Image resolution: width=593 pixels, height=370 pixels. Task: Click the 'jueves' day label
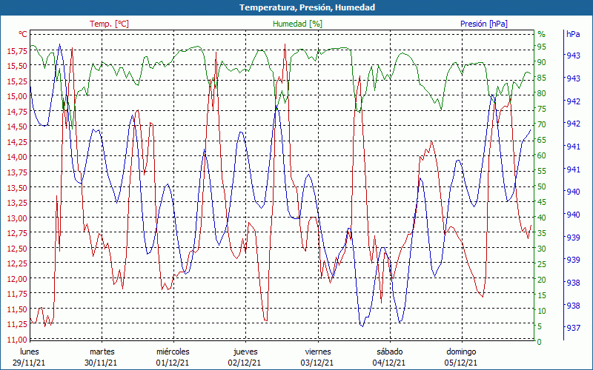[245, 352]
